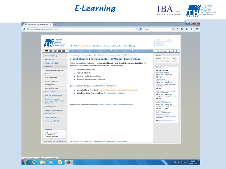Select the British flag language icon

click(51, 51)
